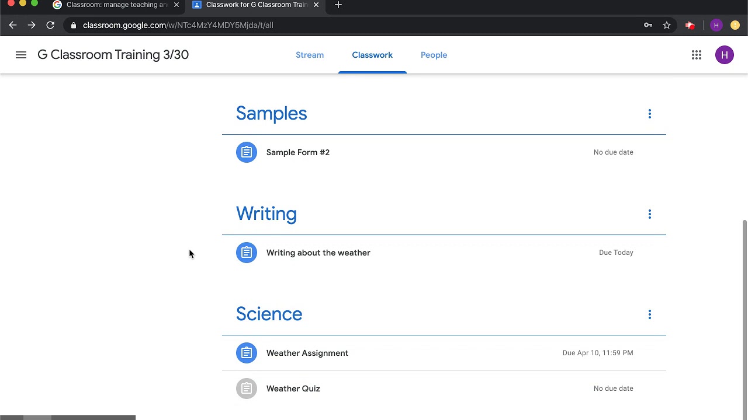Select the Classwork for G Classroom browser tab
Image resolution: width=748 pixels, height=420 pixels.
click(x=256, y=5)
